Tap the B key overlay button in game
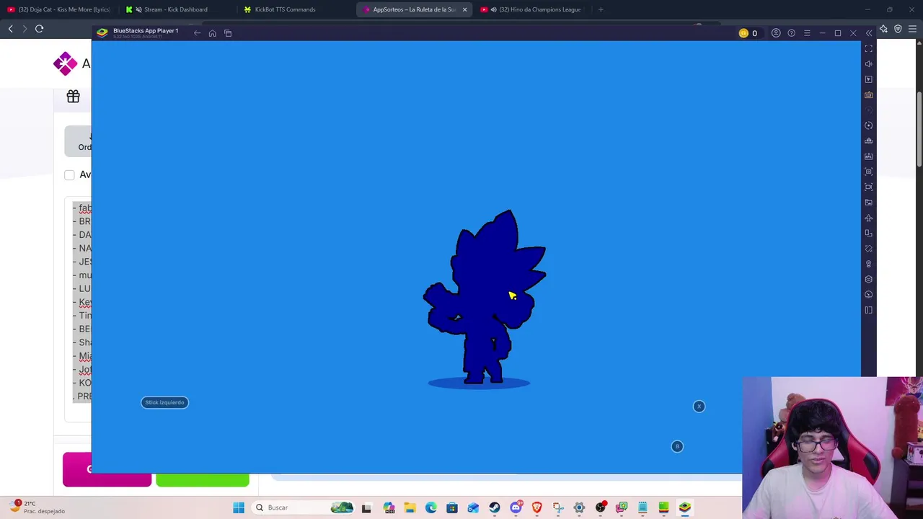 coord(677,446)
